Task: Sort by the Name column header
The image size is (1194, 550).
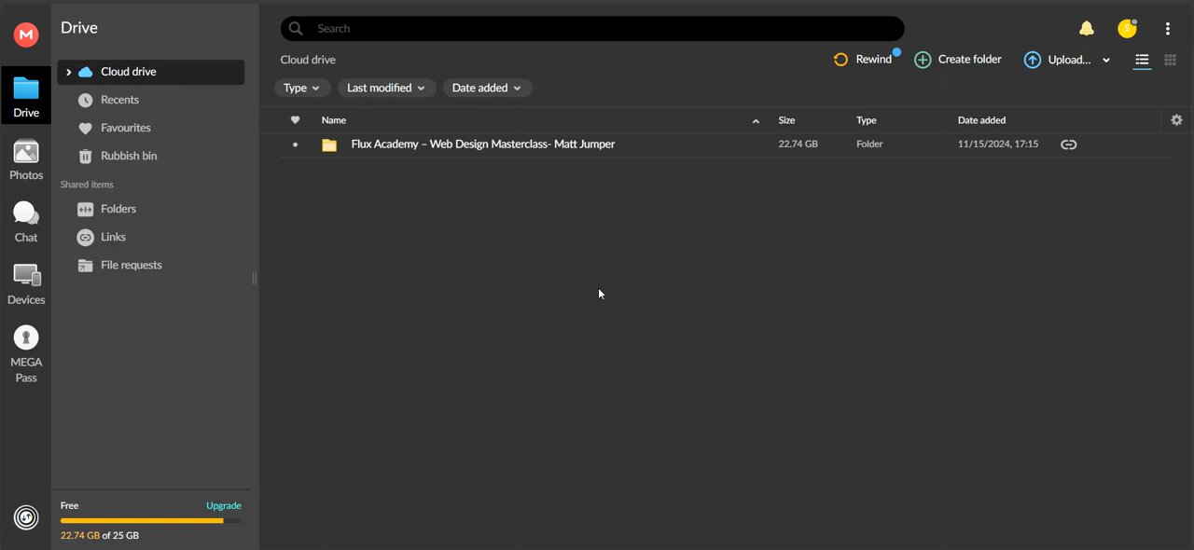Action: point(334,120)
